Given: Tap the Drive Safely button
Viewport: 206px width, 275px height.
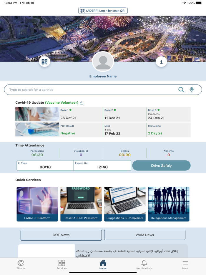Looking at the screenshot, I should (161, 165).
